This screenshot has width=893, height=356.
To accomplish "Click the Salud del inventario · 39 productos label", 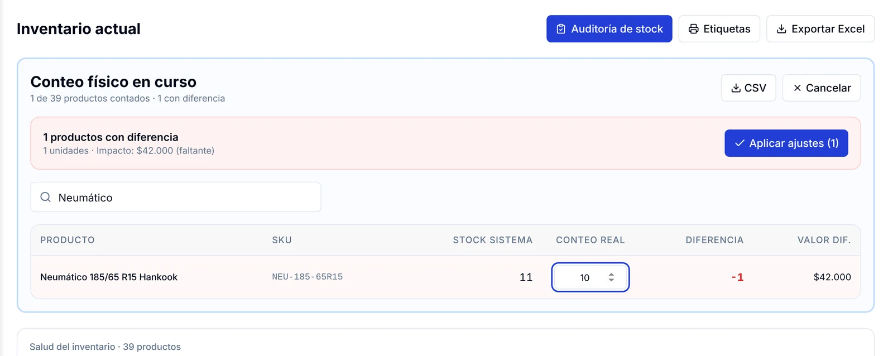I will point(105,347).
